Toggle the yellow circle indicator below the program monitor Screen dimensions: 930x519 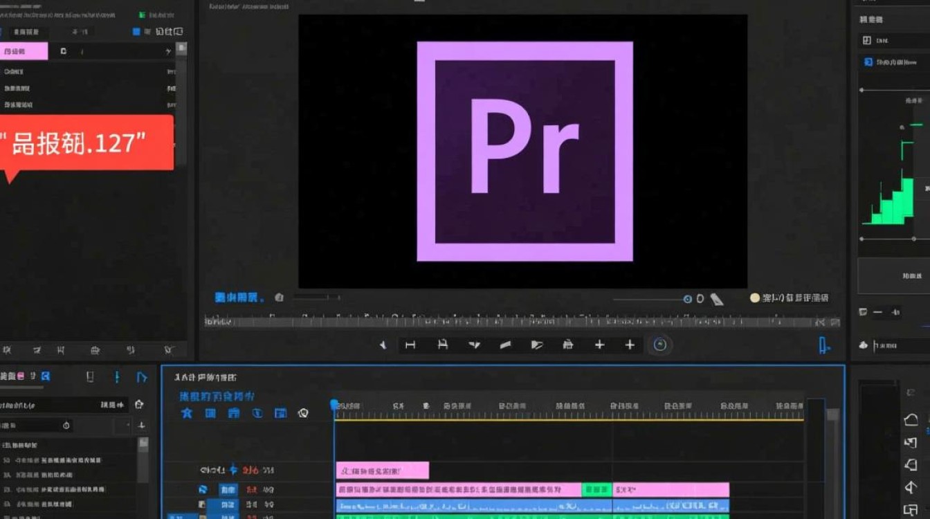pos(755,298)
